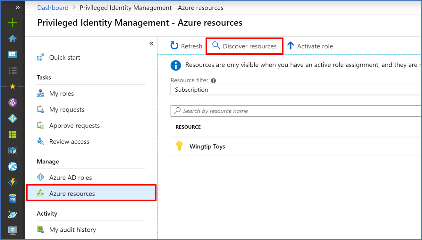Collapse the Privileged Identity Management menu panel
422x240 pixels.
pyautogui.click(x=151, y=44)
